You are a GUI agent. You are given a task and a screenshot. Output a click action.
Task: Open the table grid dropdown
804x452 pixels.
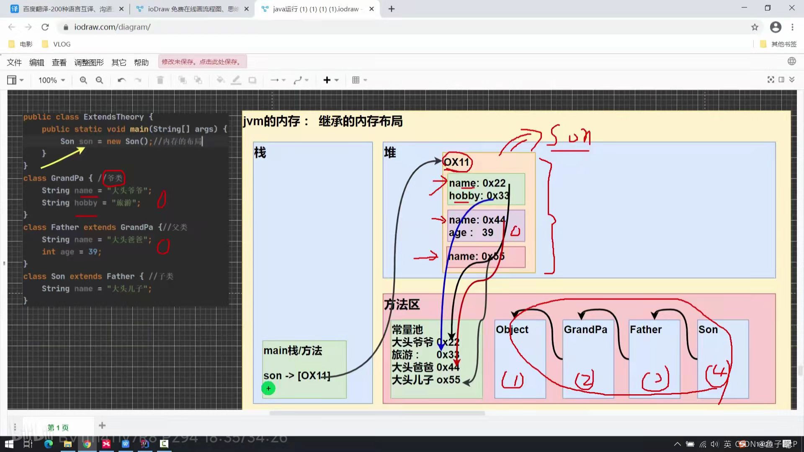(x=359, y=80)
